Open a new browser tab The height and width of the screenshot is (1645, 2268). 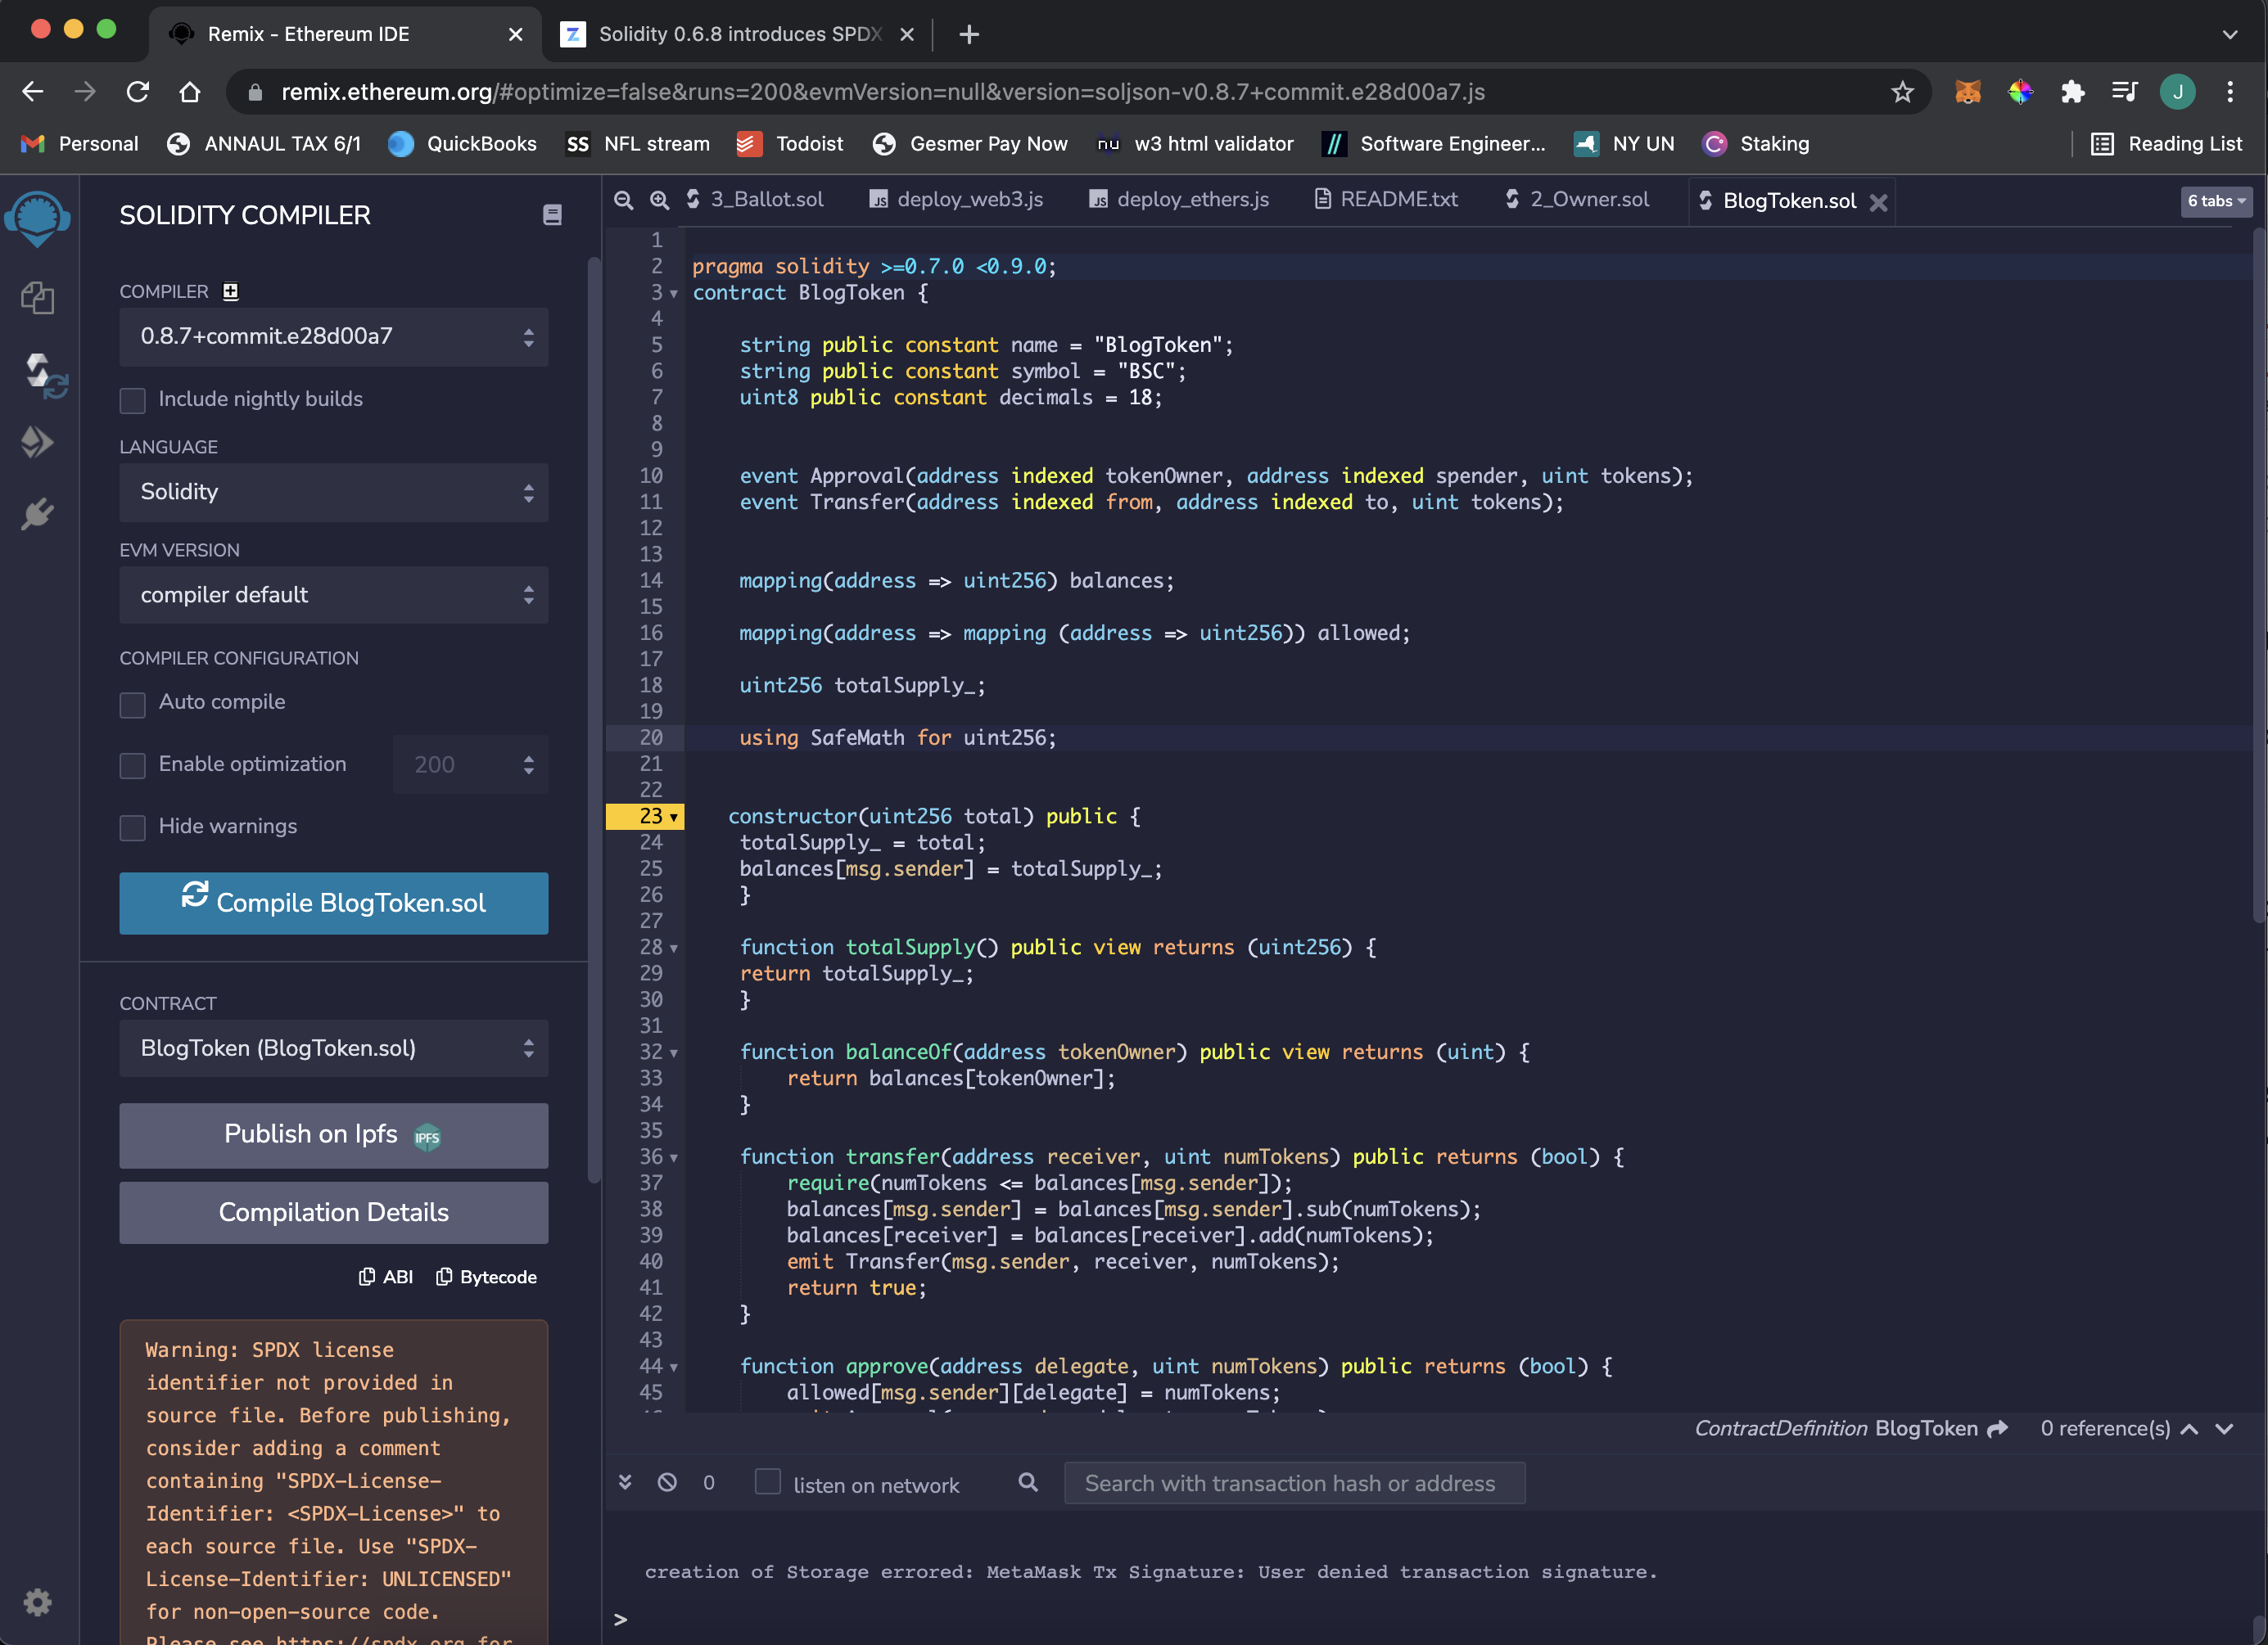[x=968, y=34]
